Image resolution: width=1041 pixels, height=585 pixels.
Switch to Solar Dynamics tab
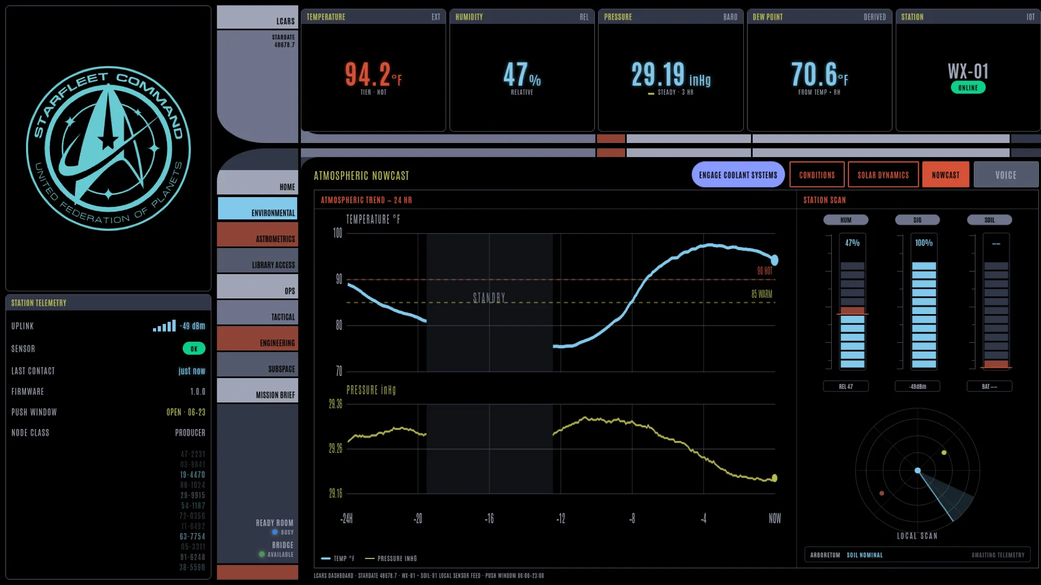click(883, 175)
